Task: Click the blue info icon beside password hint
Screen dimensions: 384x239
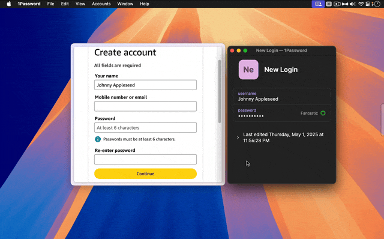Action: (x=98, y=139)
